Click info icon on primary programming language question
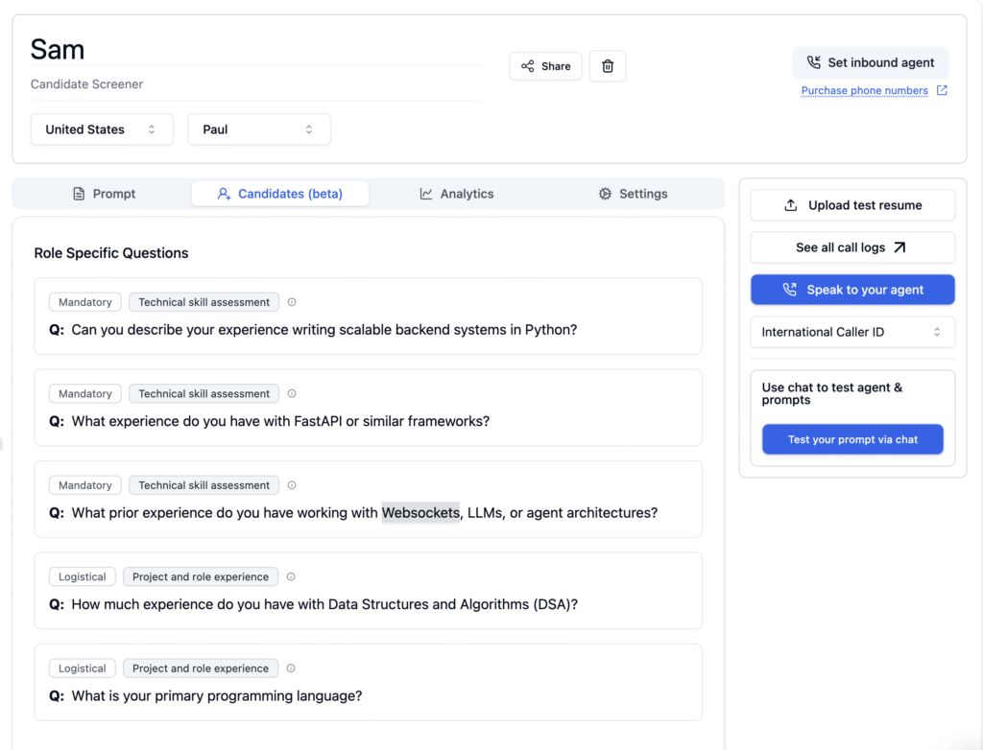Viewport: 983px width, 750px height. tap(291, 668)
